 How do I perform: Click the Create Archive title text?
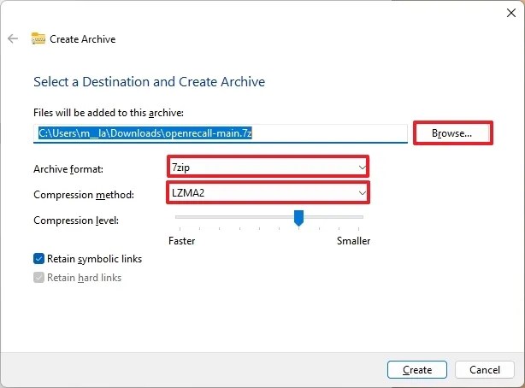click(83, 38)
